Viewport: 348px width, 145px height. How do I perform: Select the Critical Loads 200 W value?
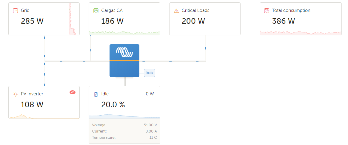point(193,21)
